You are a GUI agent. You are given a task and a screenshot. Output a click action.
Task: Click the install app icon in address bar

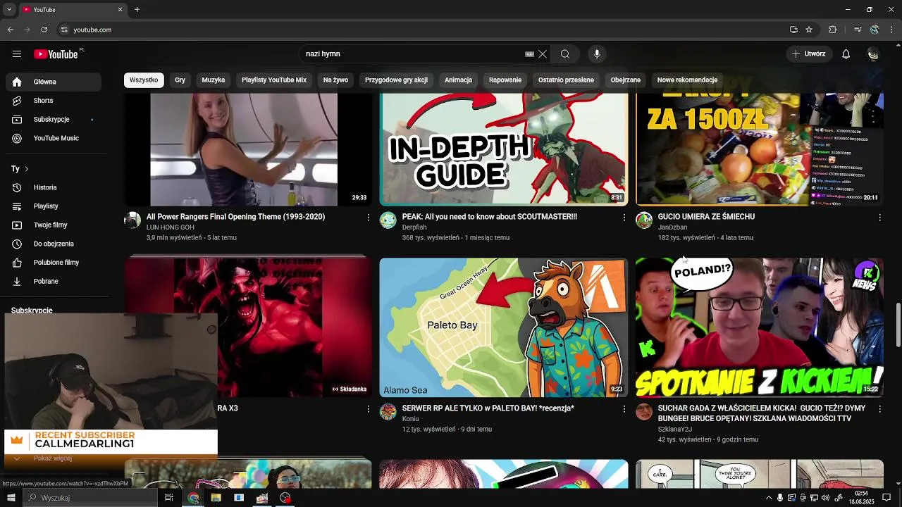[x=793, y=30]
